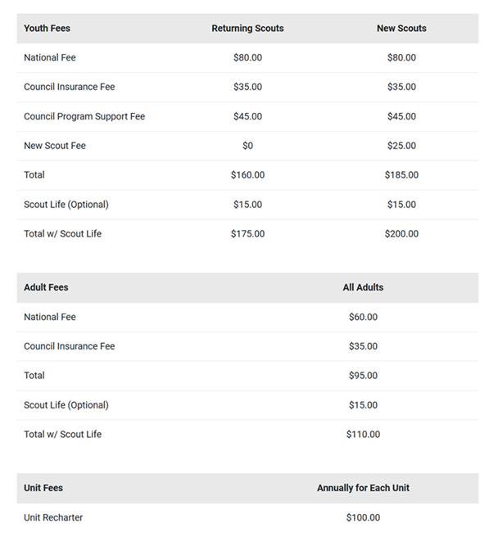Select the $100.00 Unit Recharter fee

tap(363, 517)
